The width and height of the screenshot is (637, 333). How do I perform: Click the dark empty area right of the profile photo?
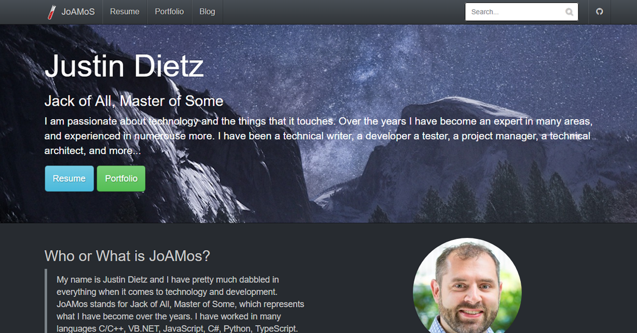click(x=579, y=285)
